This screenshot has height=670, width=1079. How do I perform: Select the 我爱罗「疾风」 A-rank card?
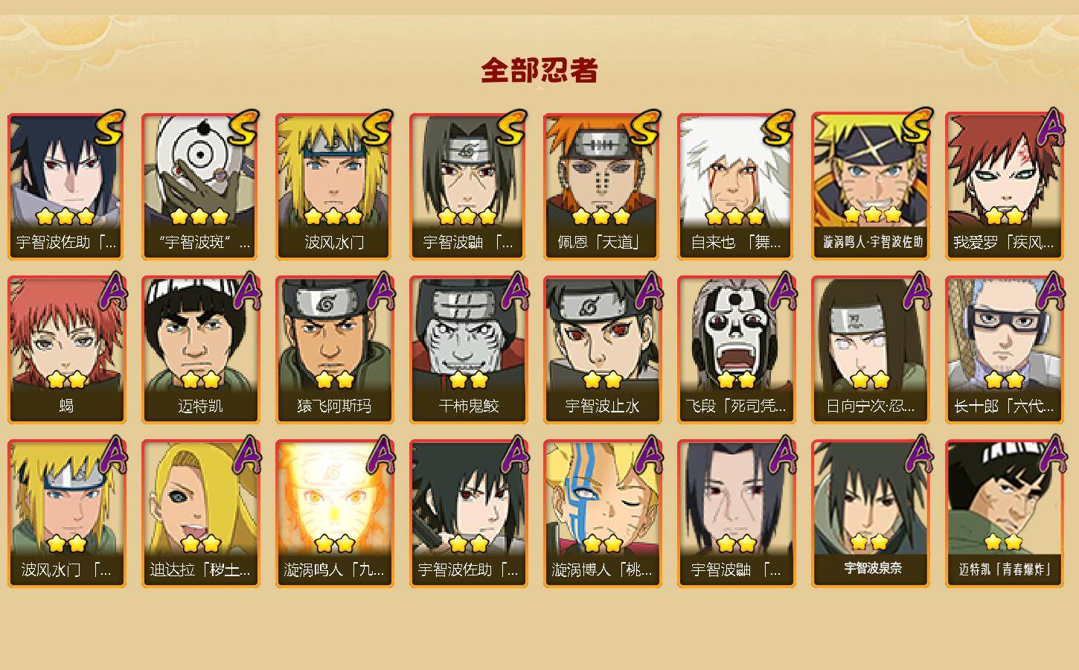tap(1004, 186)
